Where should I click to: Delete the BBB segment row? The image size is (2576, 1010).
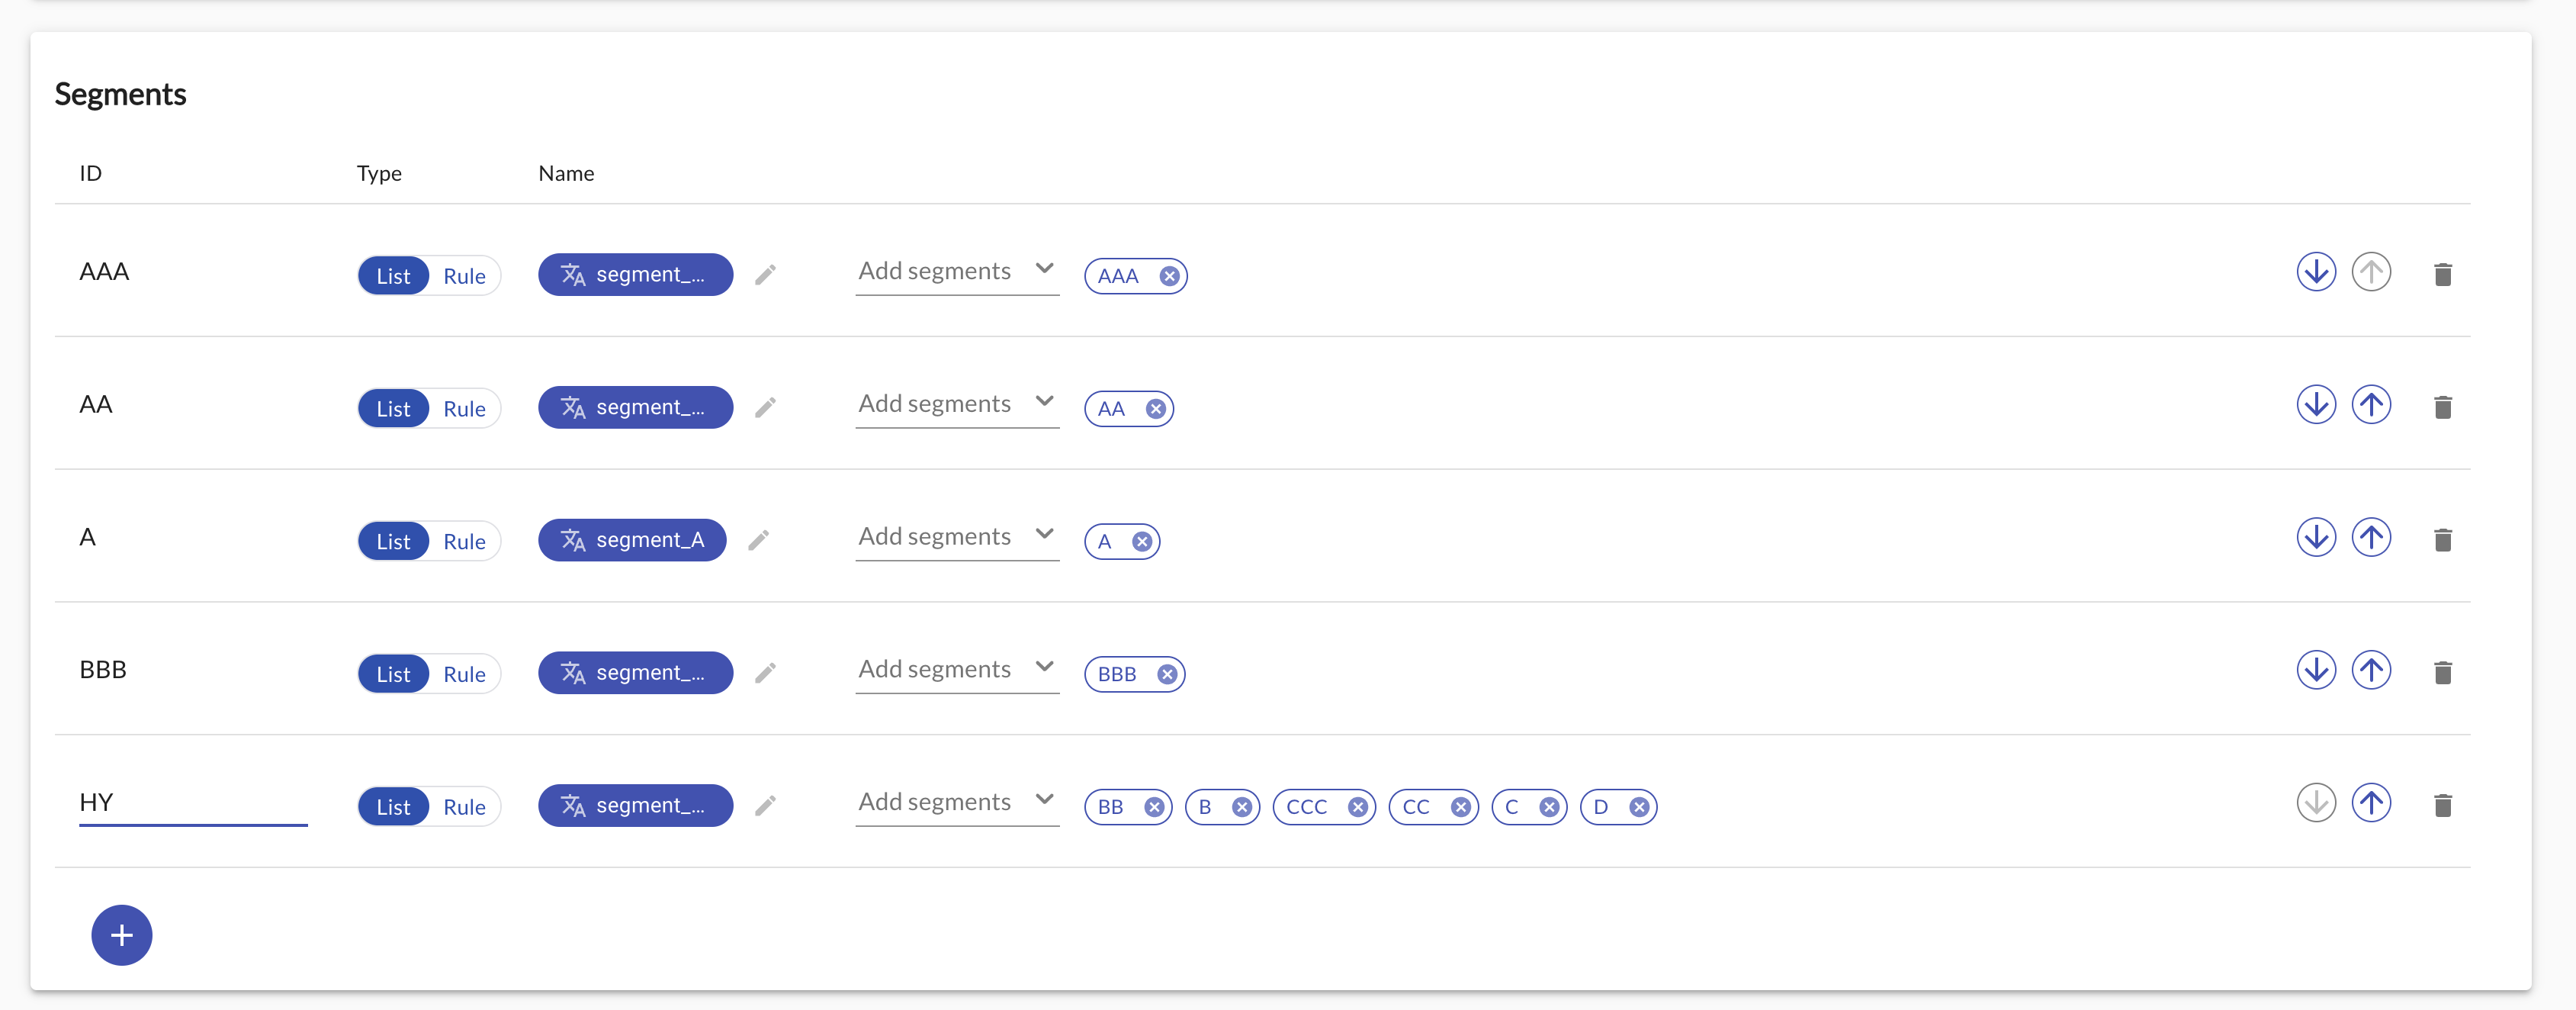coord(2442,672)
